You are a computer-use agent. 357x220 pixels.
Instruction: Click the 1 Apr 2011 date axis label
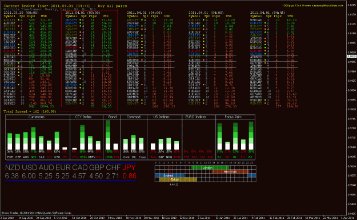click(348, 218)
